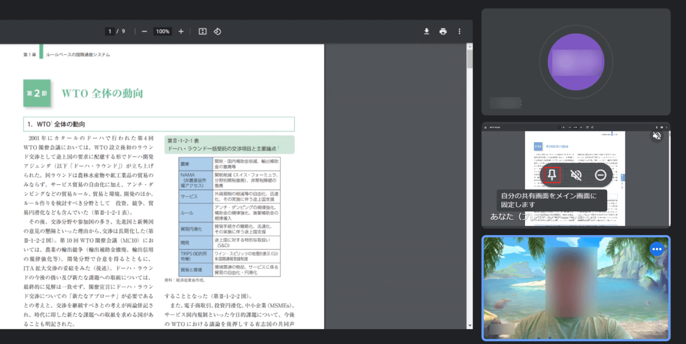The width and height of the screenshot is (686, 344).
Task: Click the PDF vertical scrollbar thumb
Action: 469,59
